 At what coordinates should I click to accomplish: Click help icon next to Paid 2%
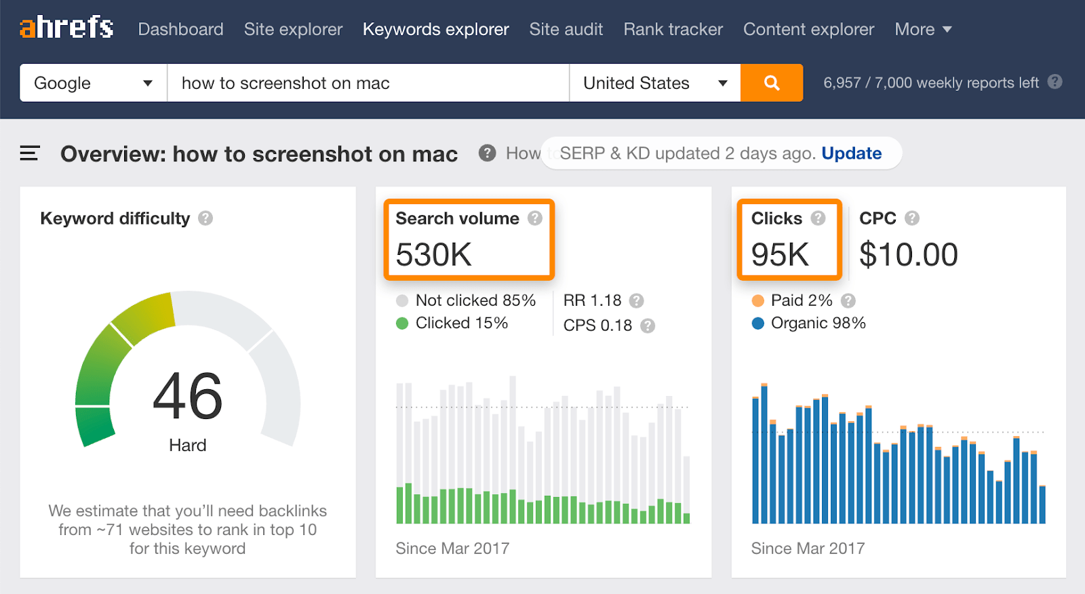pos(848,300)
